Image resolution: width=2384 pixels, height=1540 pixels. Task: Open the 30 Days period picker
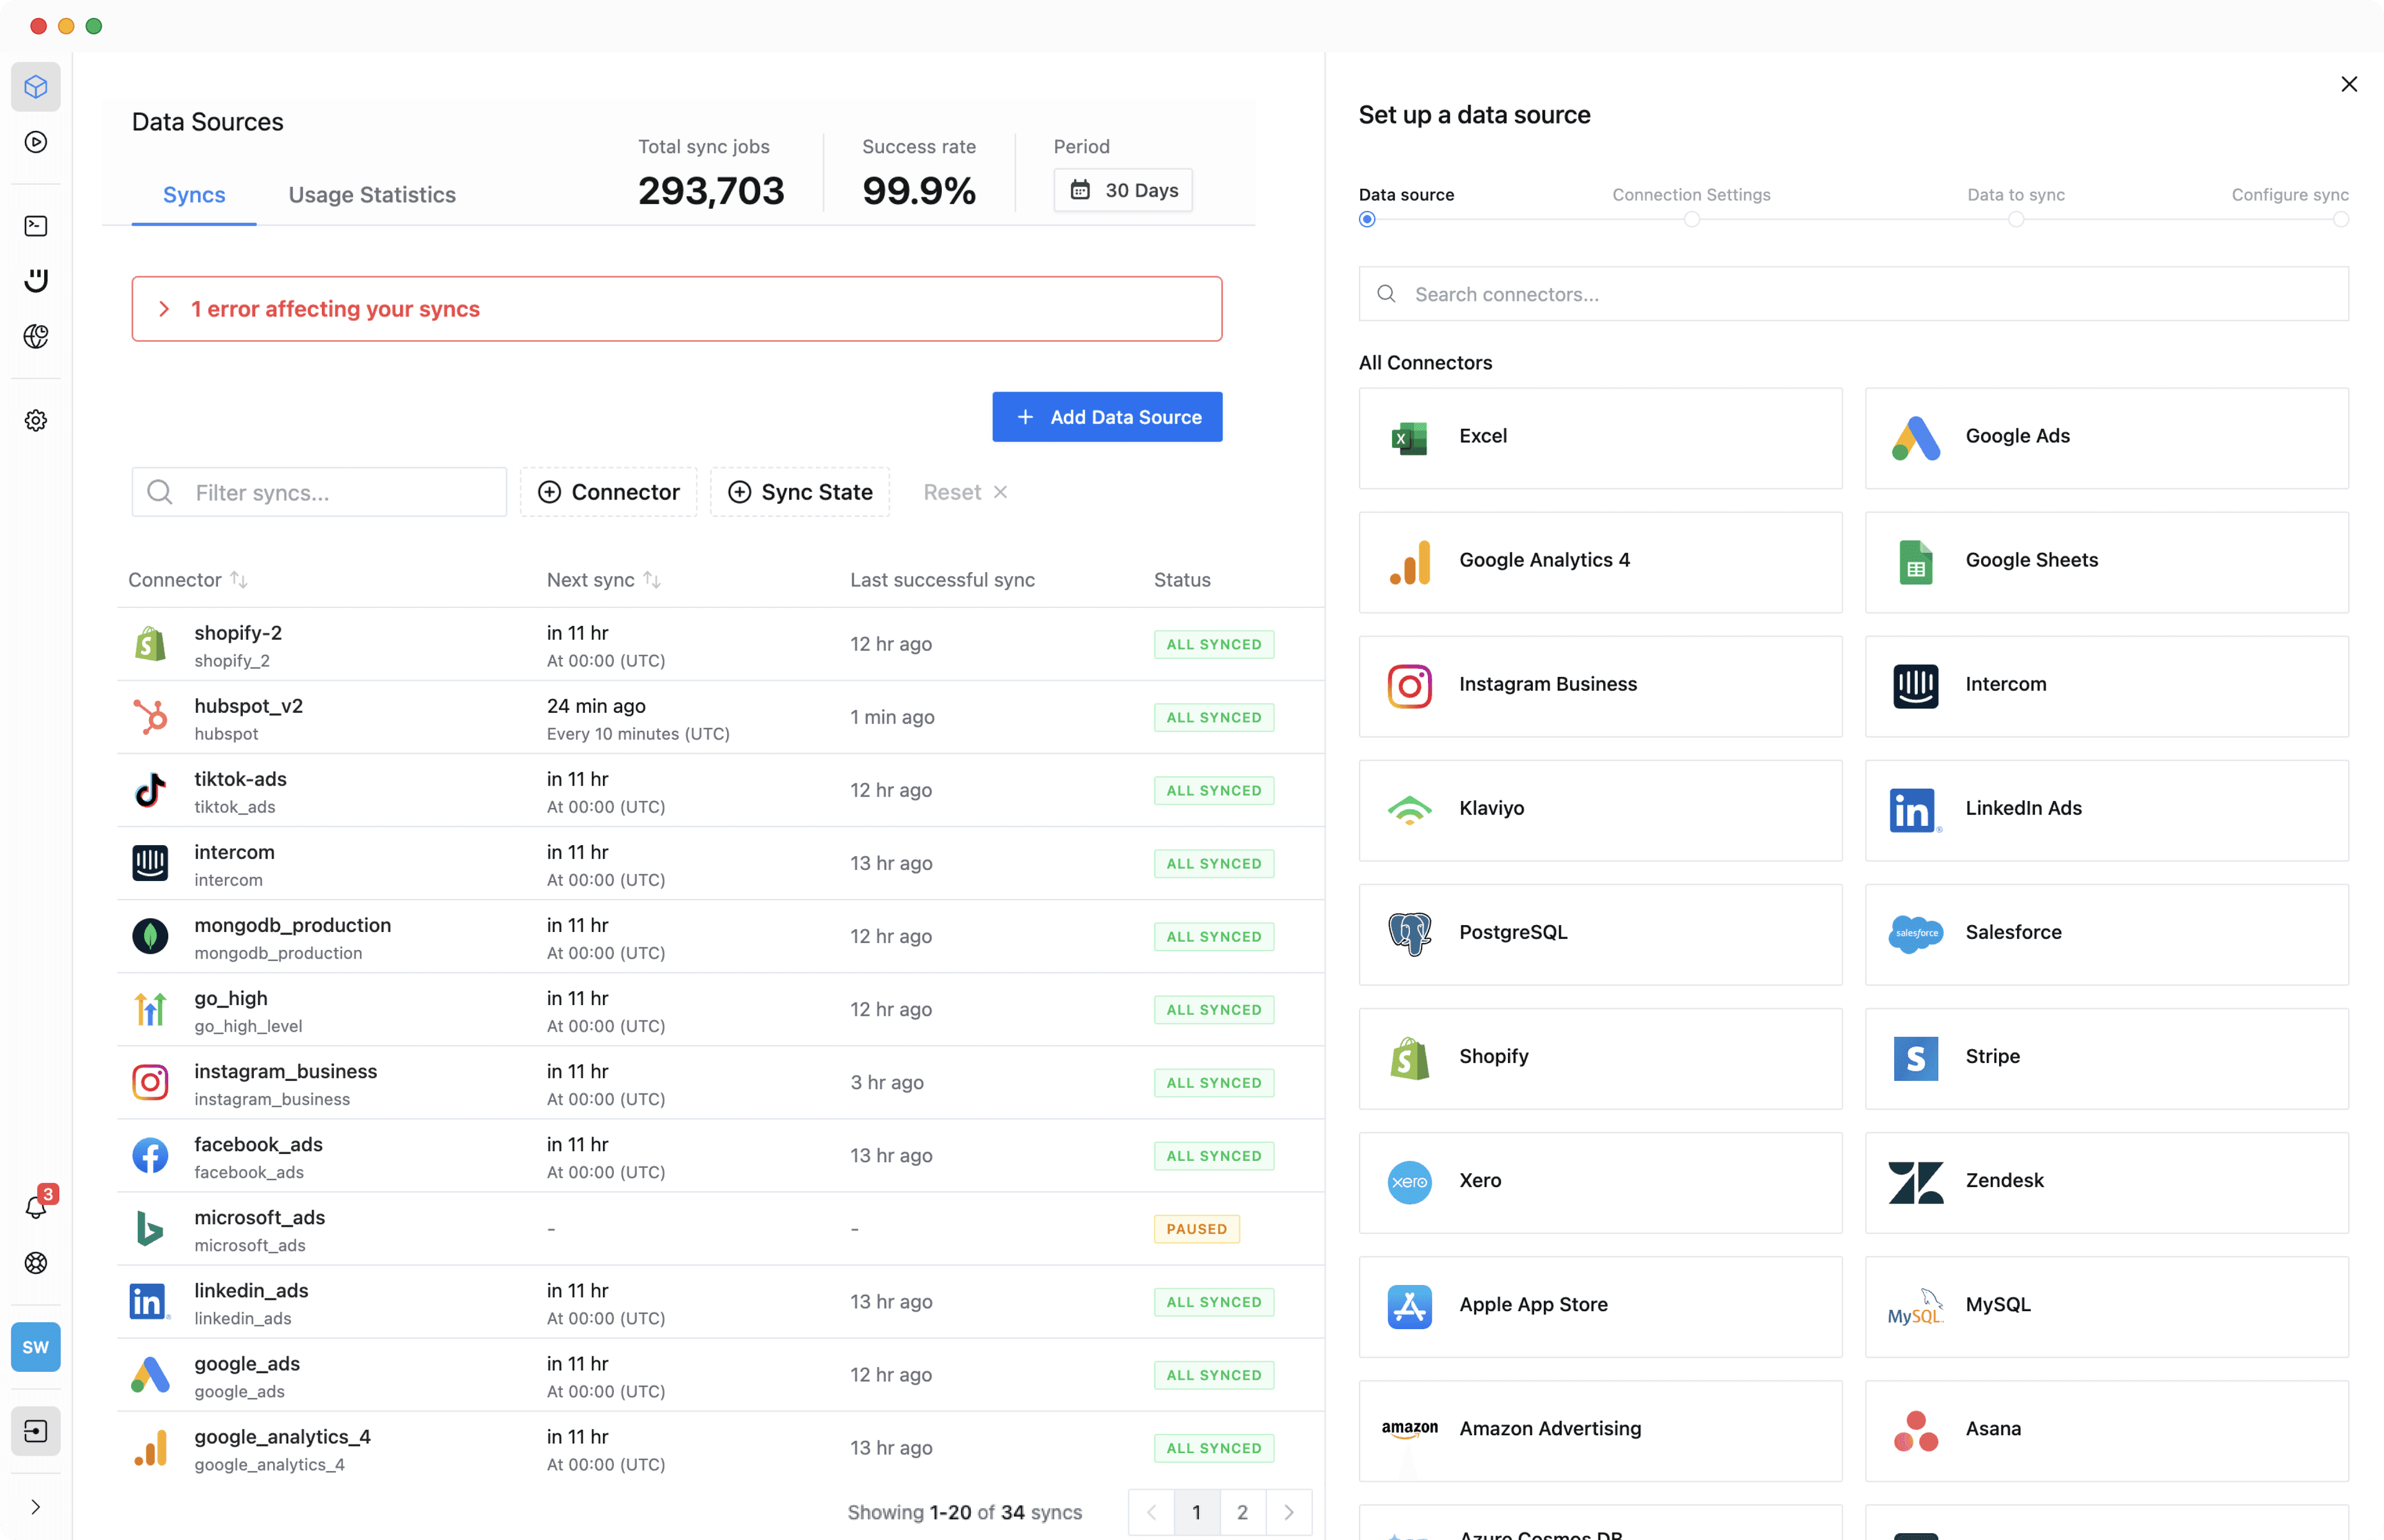1122,190
